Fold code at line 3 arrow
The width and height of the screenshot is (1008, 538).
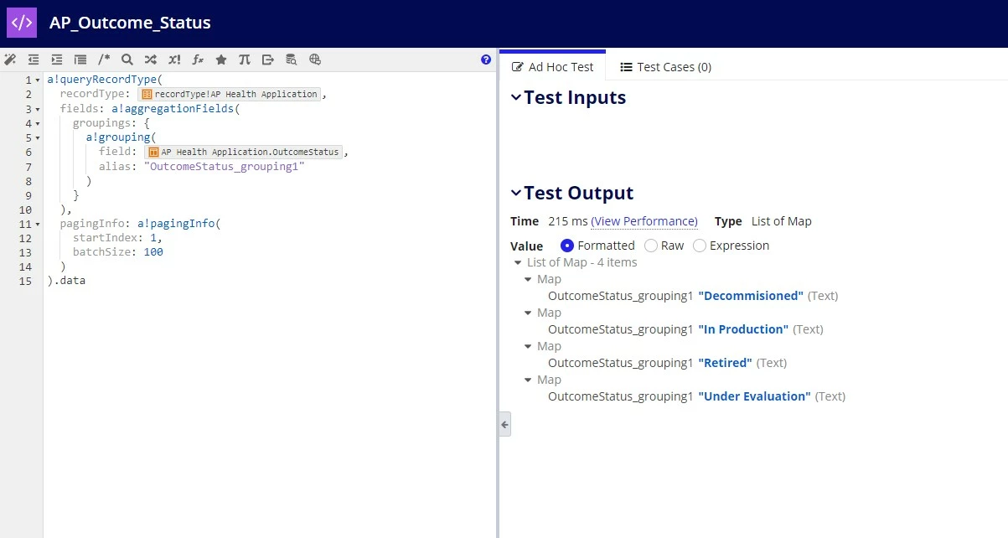pyautogui.click(x=38, y=109)
